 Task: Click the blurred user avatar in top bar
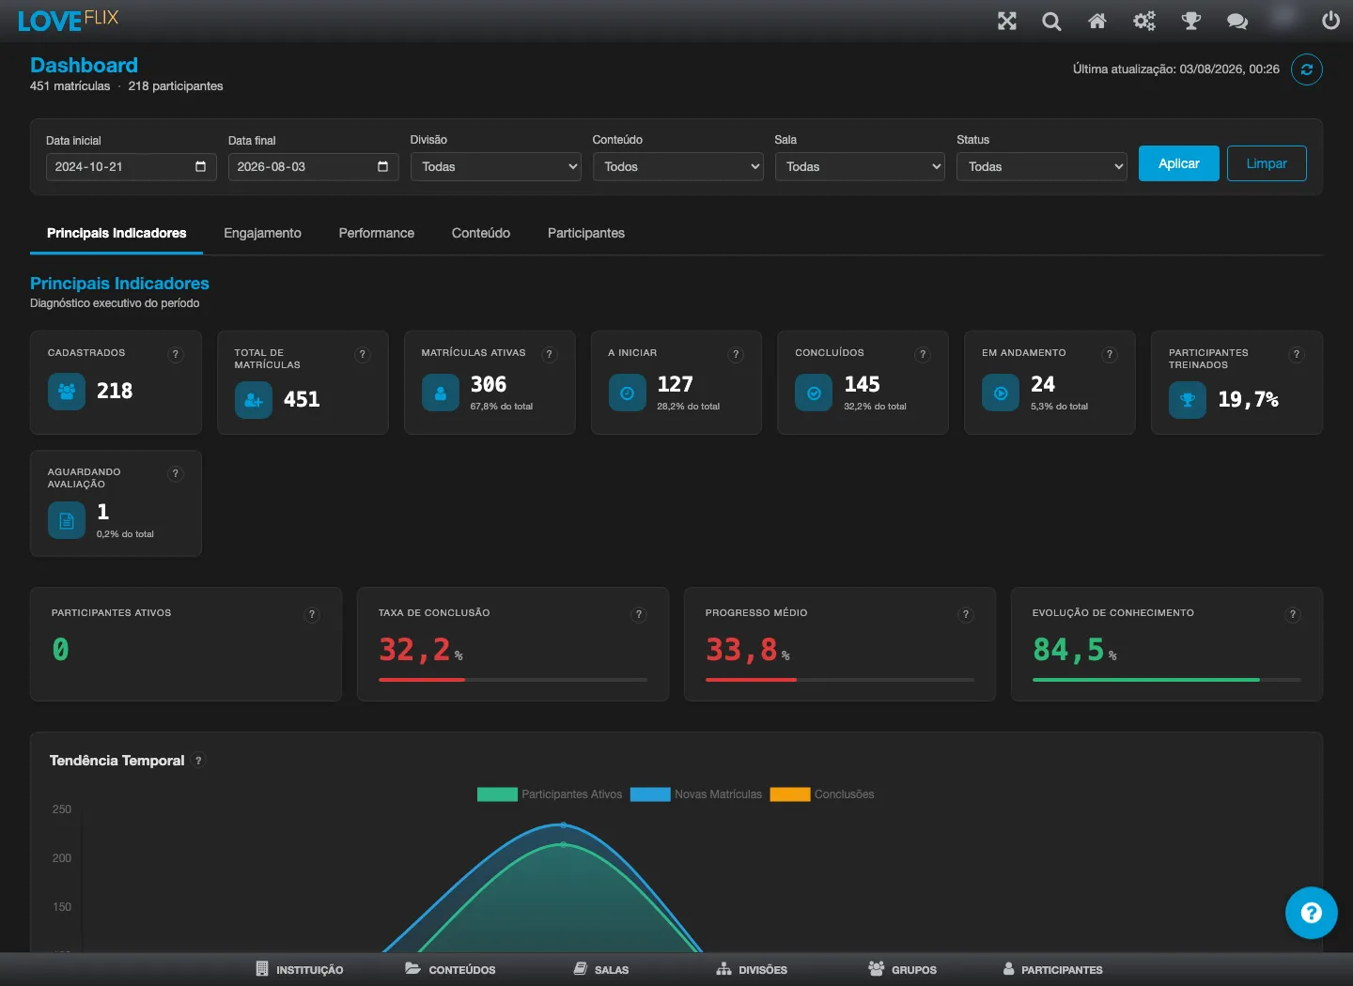(1284, 17)
